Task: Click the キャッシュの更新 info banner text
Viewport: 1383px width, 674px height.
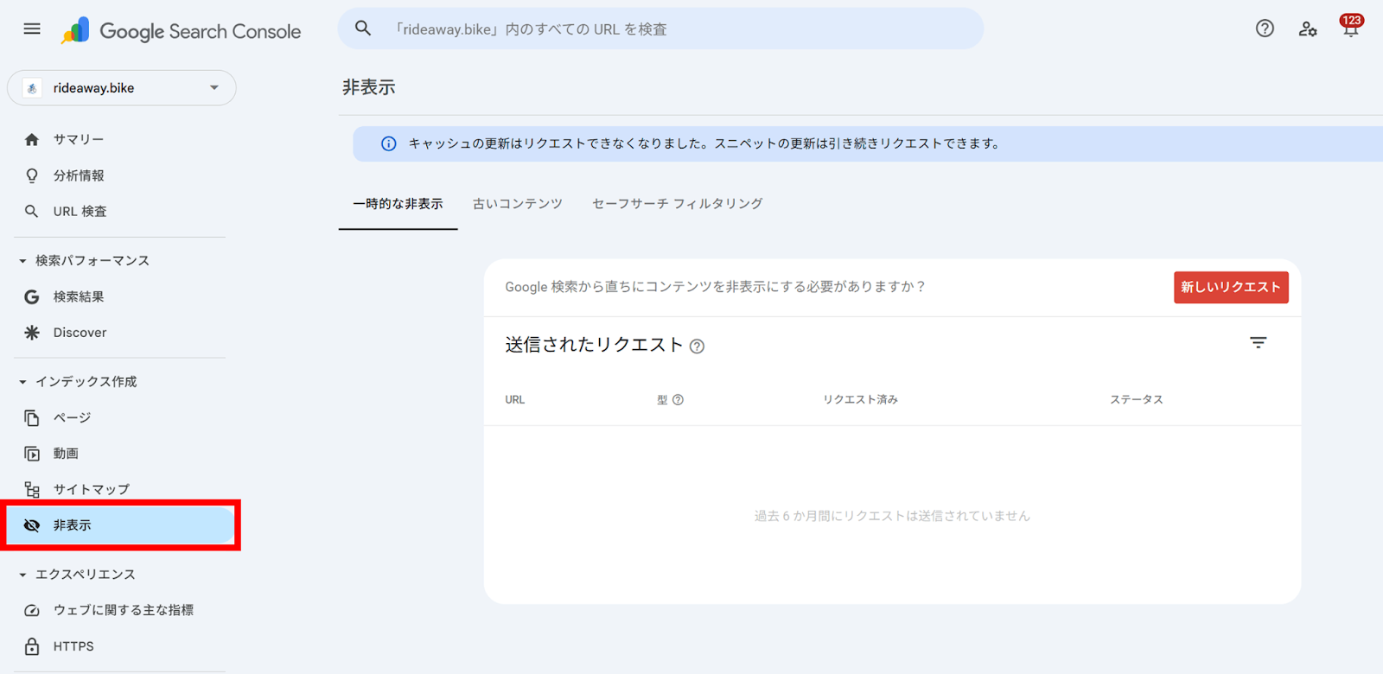Action: pyautogui.click(x=704, y=143)
